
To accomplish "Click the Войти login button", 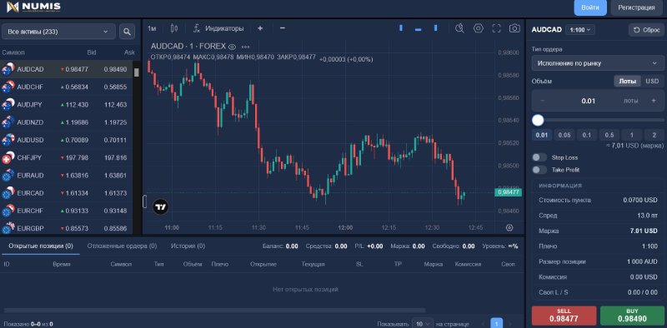I will (590, 7).
